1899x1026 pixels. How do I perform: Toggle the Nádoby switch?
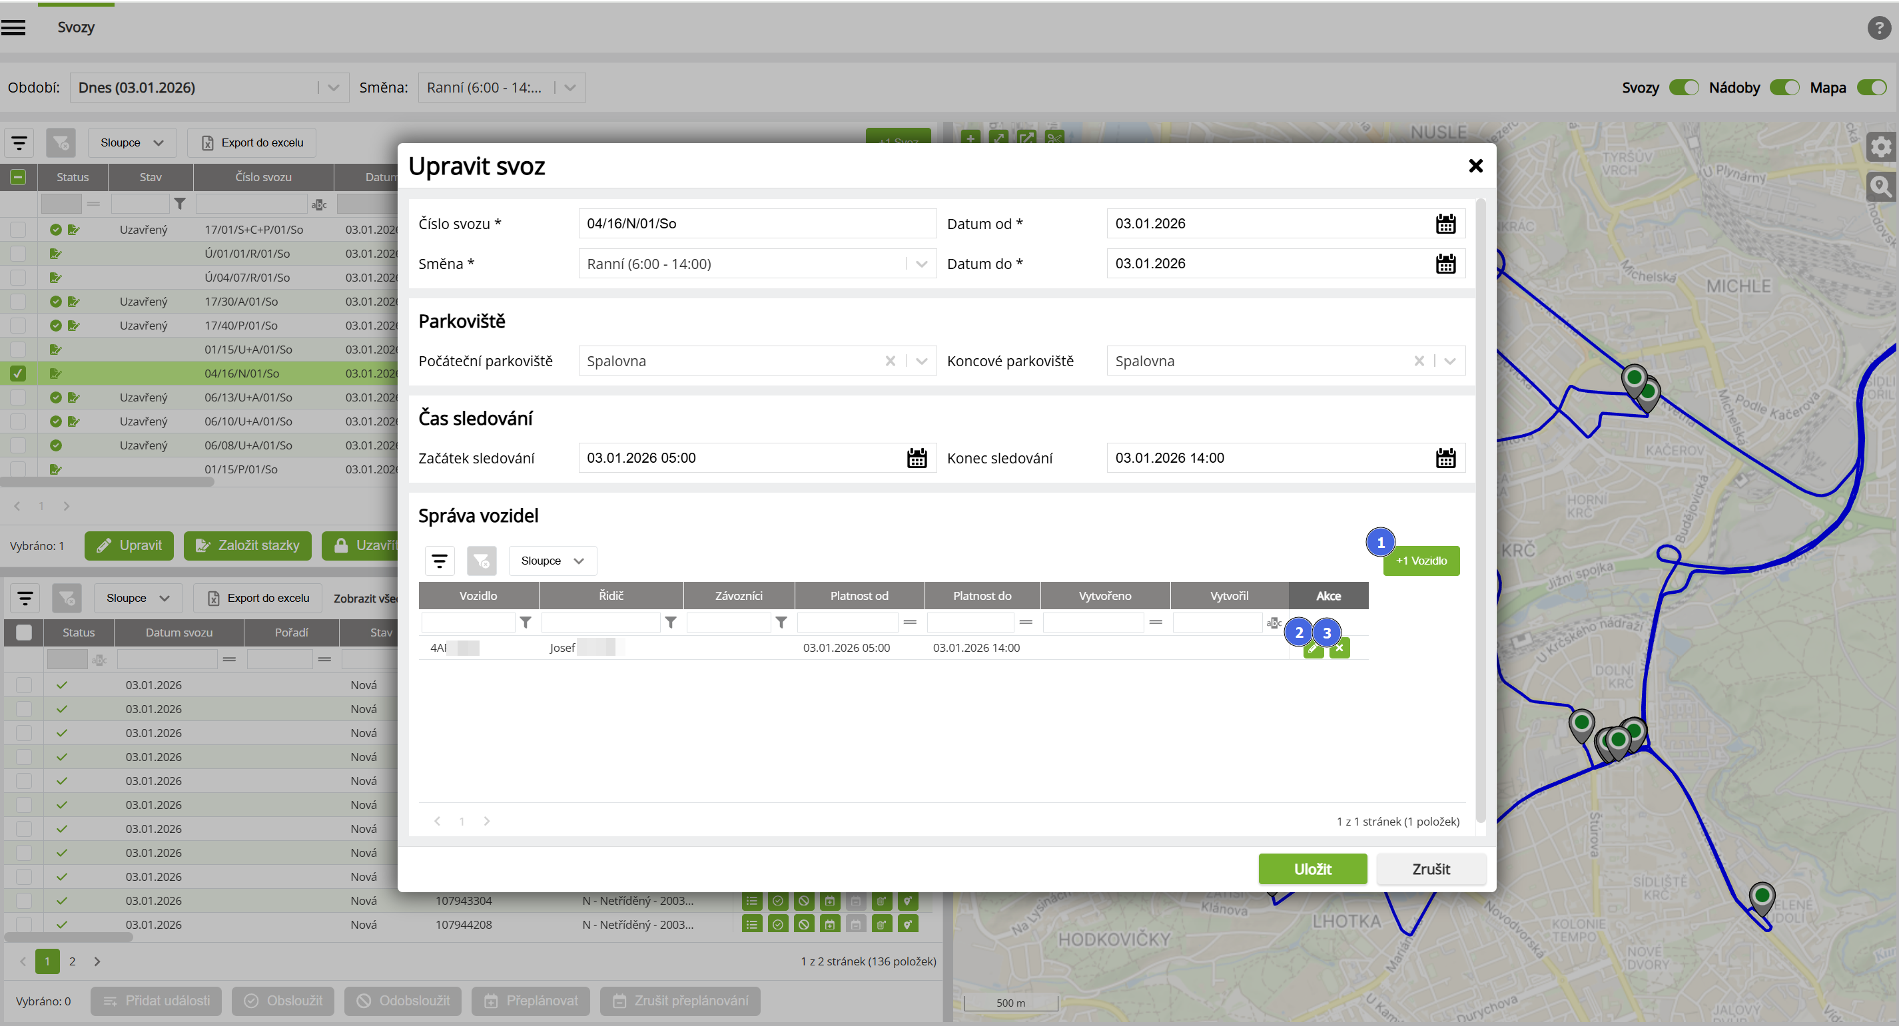(1784, 88)
